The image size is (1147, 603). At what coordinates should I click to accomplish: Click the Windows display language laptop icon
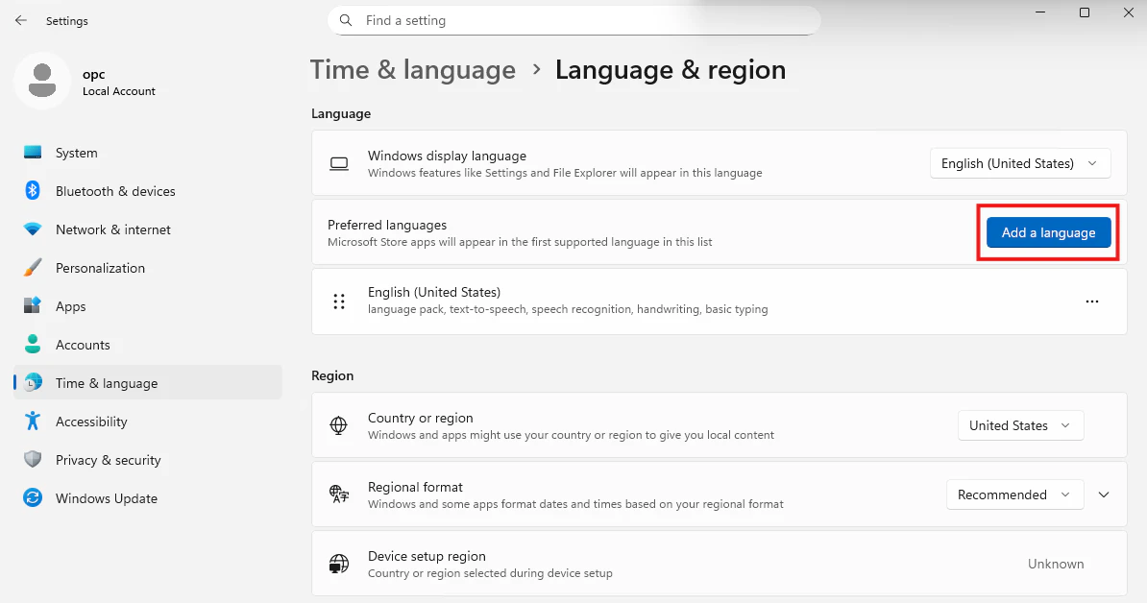click(339, 164)
